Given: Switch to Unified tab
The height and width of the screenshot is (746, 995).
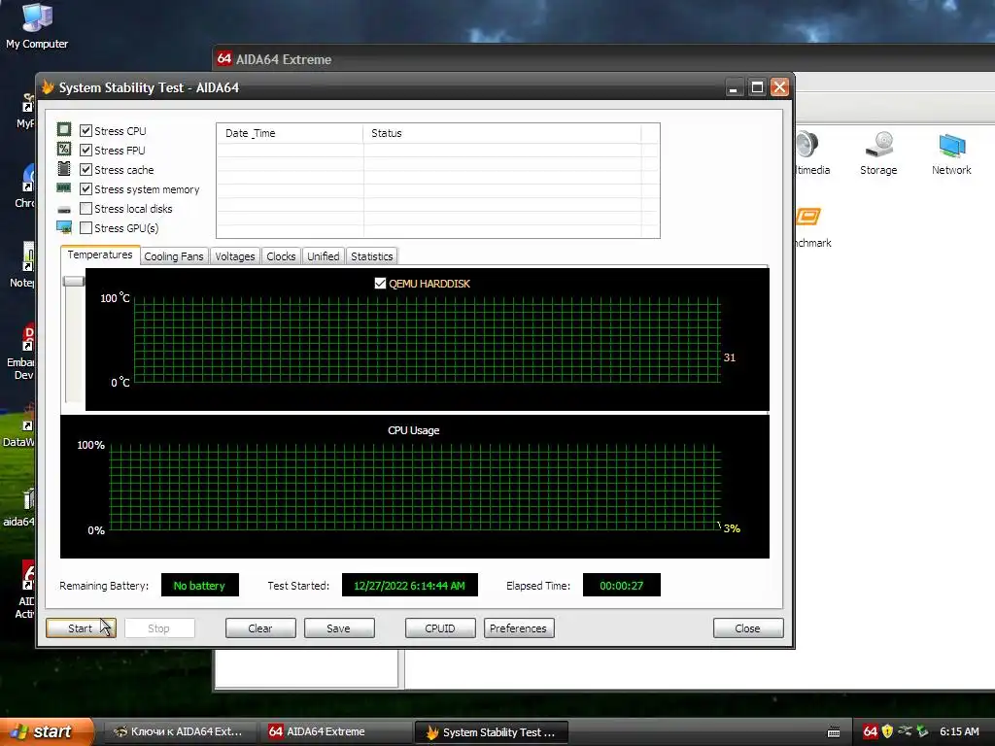Looking at the screenshot, I should 323,256.
